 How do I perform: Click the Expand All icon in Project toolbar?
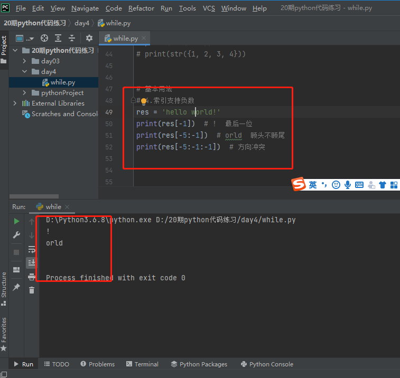[x=58, y=38]
